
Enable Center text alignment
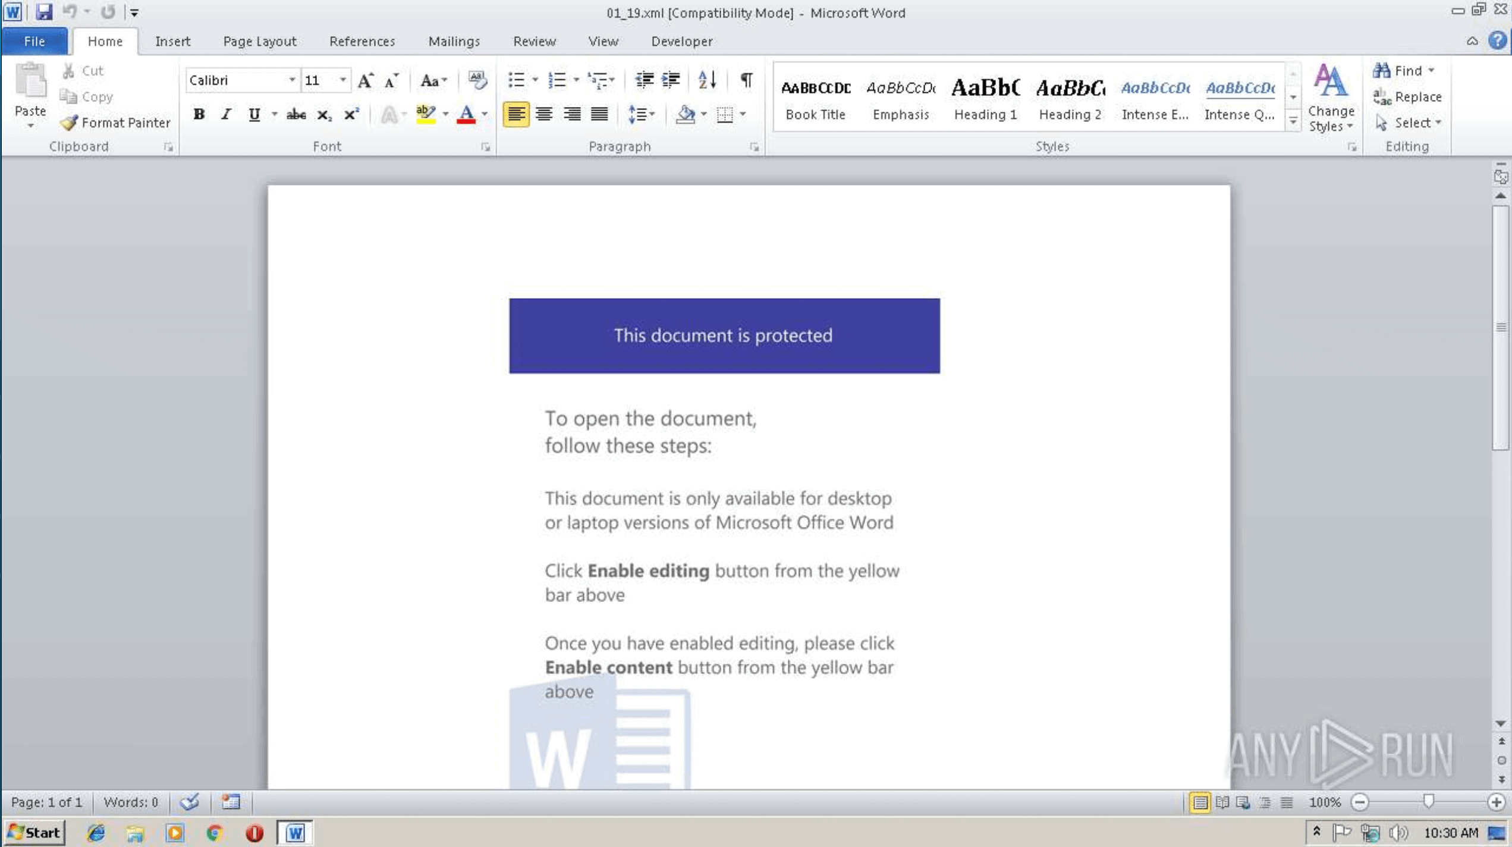point(543,114)
